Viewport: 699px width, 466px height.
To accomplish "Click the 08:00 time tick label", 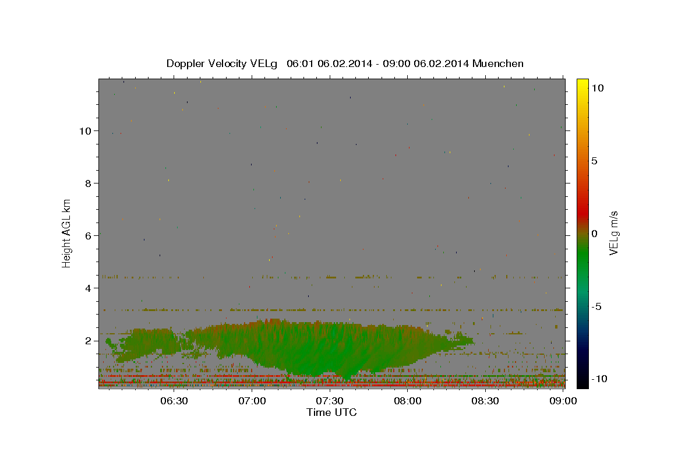I will pos(408,401).
